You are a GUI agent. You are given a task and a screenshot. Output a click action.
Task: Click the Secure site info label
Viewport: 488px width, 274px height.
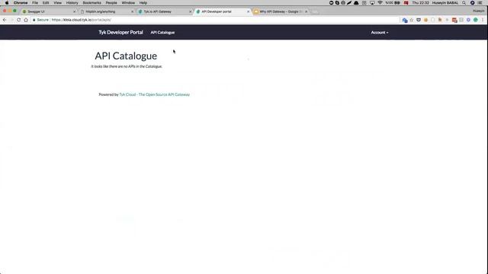coord(40,20)
